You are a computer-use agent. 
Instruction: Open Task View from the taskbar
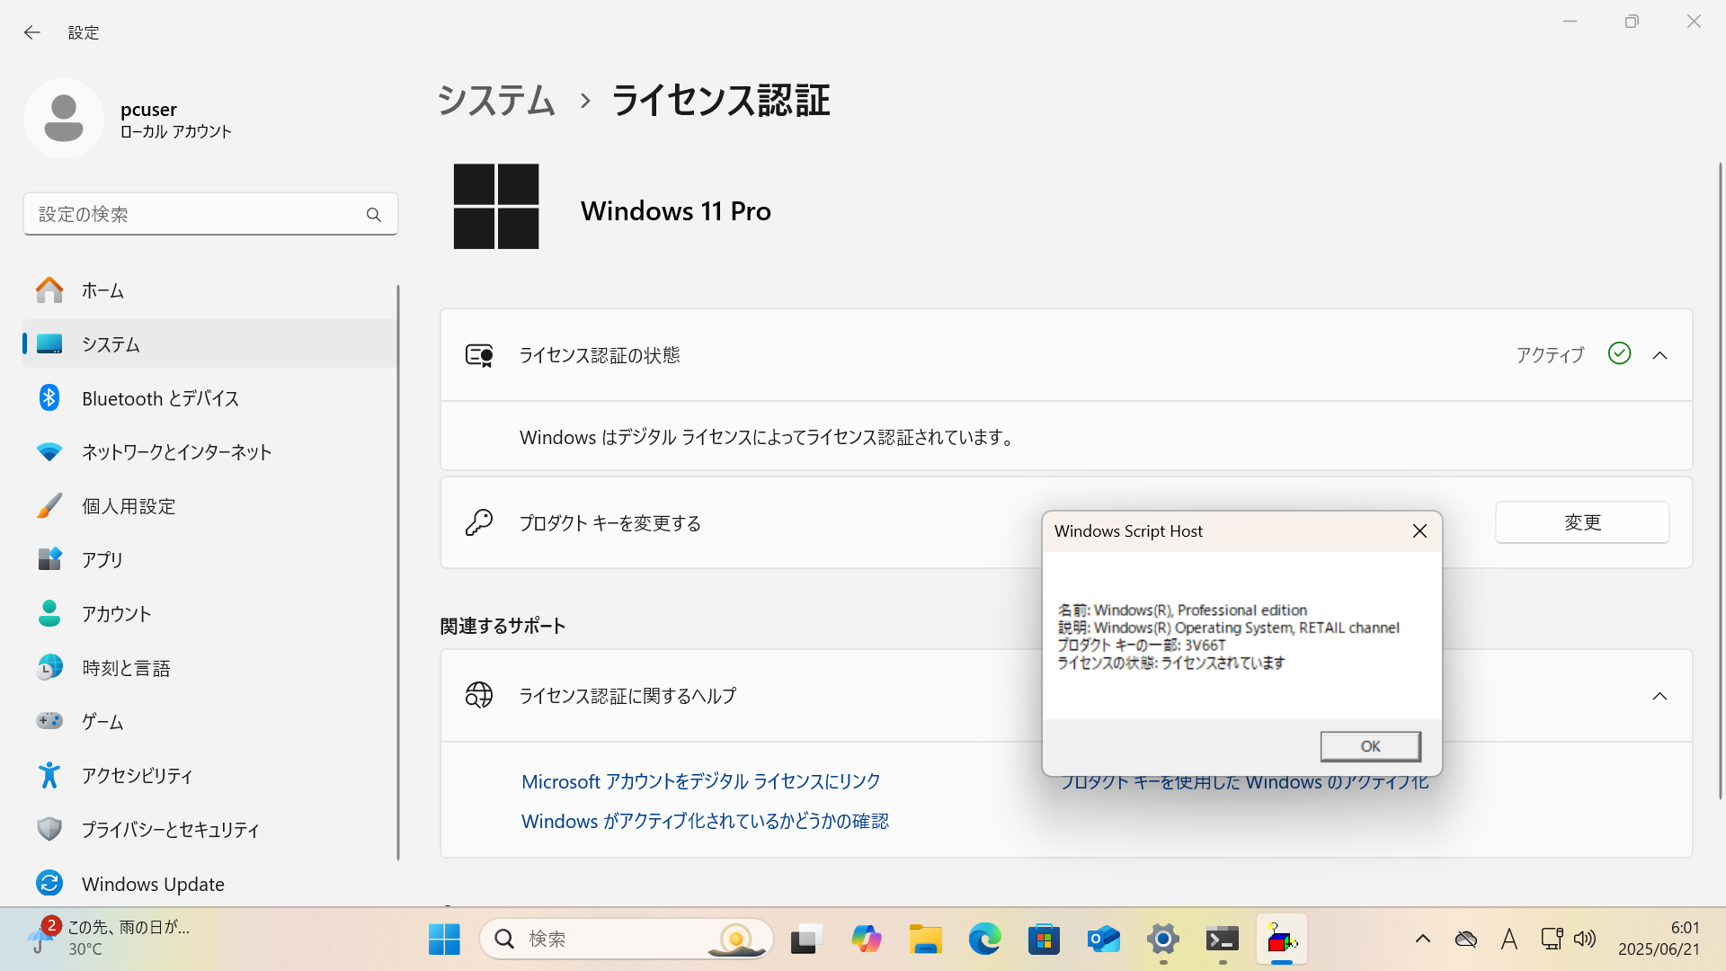pyautogui.click(x=806, y=940)
